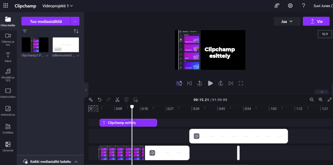The image size is (333, 165).
Task: Open the Videoprojekti 1 project name dropdown
Action: (58, 6)
